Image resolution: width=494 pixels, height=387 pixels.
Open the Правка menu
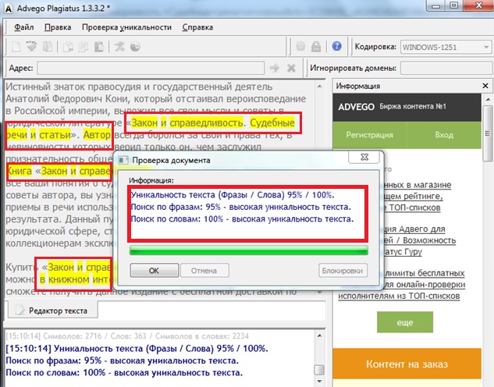coord(58,27)
